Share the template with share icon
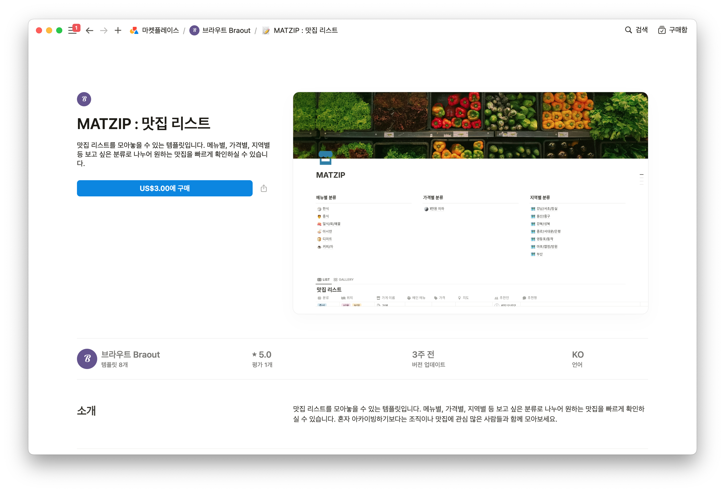725x492 pixels. 264,188
